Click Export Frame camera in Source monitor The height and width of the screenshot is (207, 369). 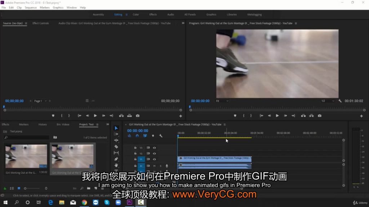pyautogui.click(x=138, y=116)
